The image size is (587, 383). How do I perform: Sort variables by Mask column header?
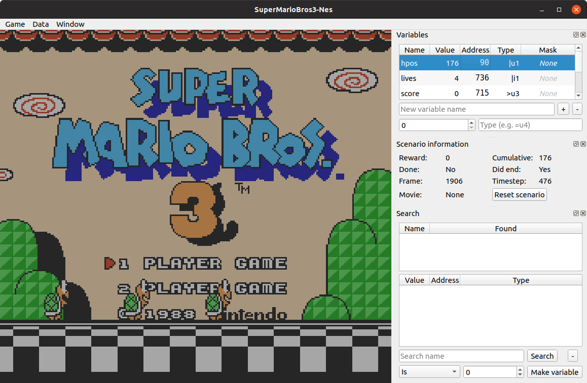(547, 50)
